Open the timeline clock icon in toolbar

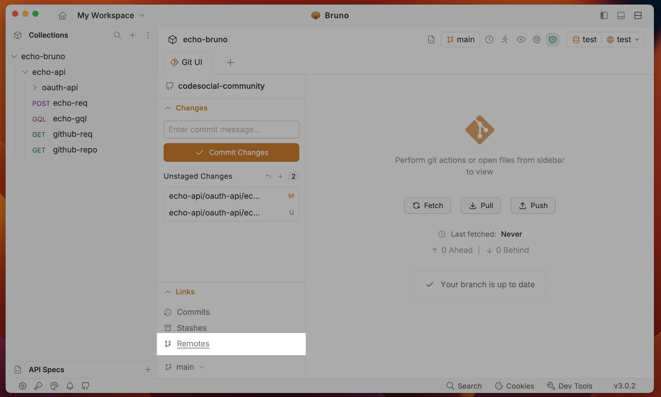[x=489, y=40]
